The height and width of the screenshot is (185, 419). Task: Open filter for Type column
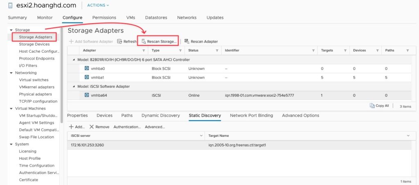click(x=180, y=50)
